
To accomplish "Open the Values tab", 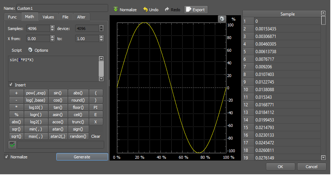I will [48, 17].
